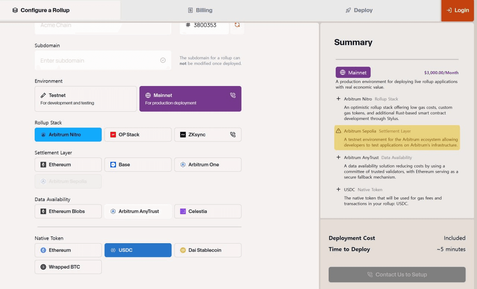The width and height of the screenshot is (477, 289).
Task: Click the OP Stack red logo
Action: pos(113,134)
